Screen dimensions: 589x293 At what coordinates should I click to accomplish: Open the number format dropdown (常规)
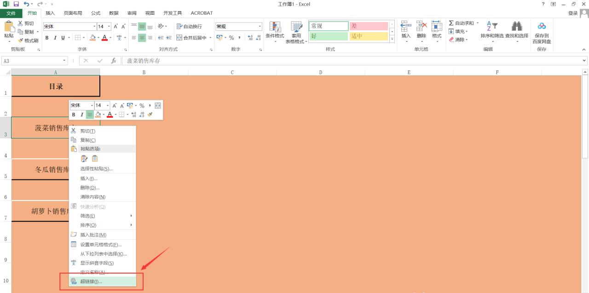(x=260, y=27)
